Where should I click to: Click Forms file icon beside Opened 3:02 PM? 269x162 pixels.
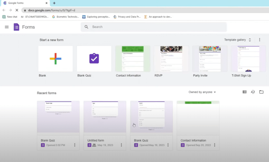coord(43,145)
